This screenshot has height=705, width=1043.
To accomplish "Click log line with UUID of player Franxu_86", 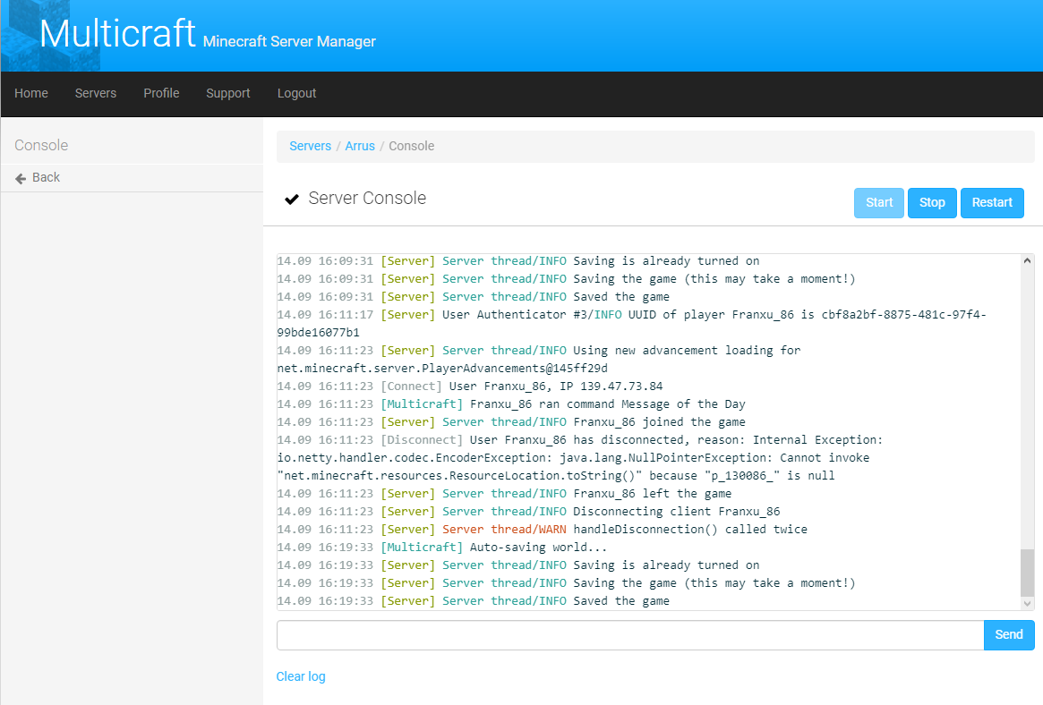I will tap(632, 324).
